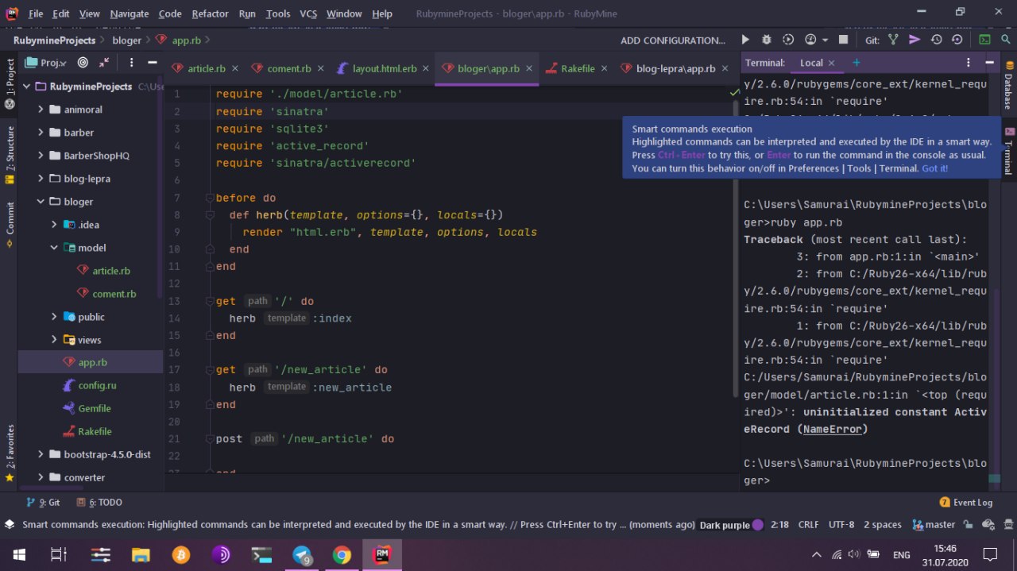This screenshot has height=571, width=1017.
Task: Select Gemfile in project tree
Action: [x=95, y=408]
